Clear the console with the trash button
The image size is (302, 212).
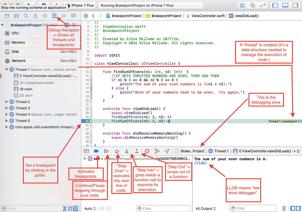coord(284,208)
